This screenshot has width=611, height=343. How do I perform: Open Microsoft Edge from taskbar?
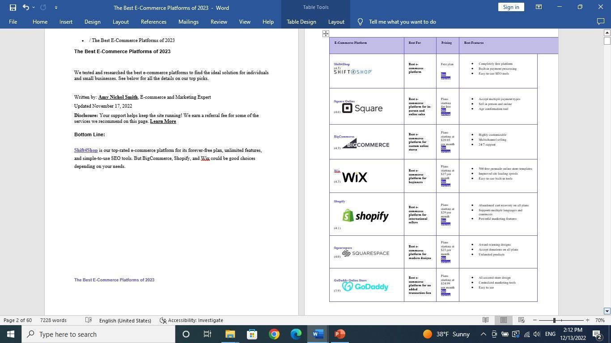[x=296, y=334]
